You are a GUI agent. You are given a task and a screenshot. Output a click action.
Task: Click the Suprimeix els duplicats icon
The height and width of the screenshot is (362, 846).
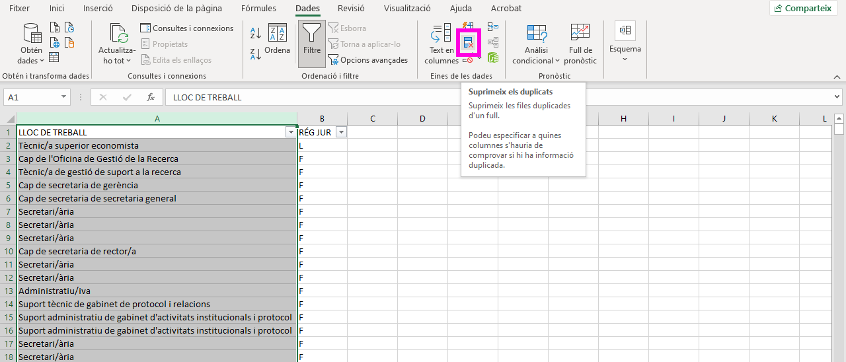pos(469,44)
